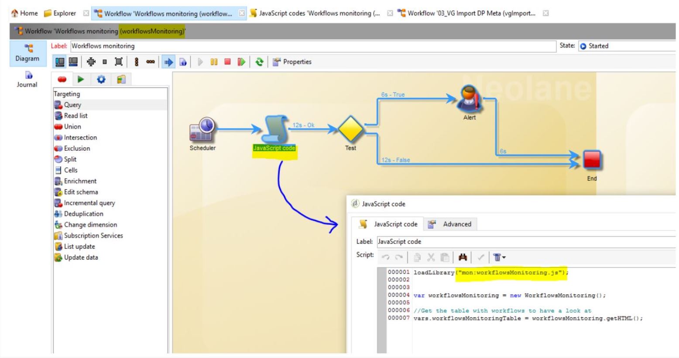Image resolution: width=679 pixels, height=358 pixels.
Task: Click the red End activity
Action: click(x=592, y=160)
